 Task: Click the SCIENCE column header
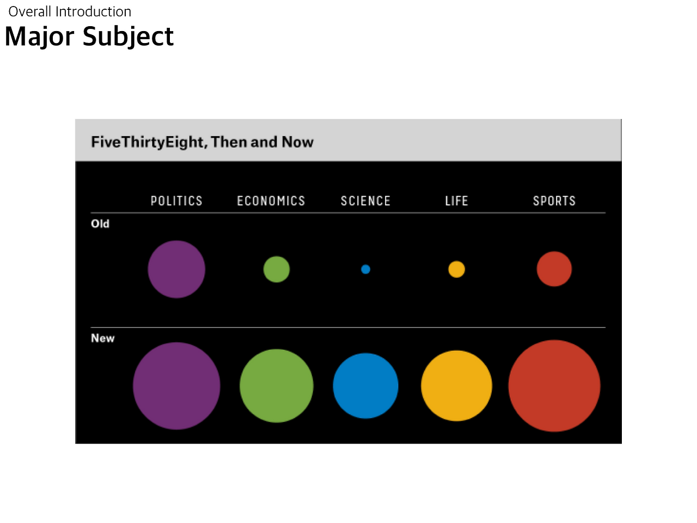[365, 201]
